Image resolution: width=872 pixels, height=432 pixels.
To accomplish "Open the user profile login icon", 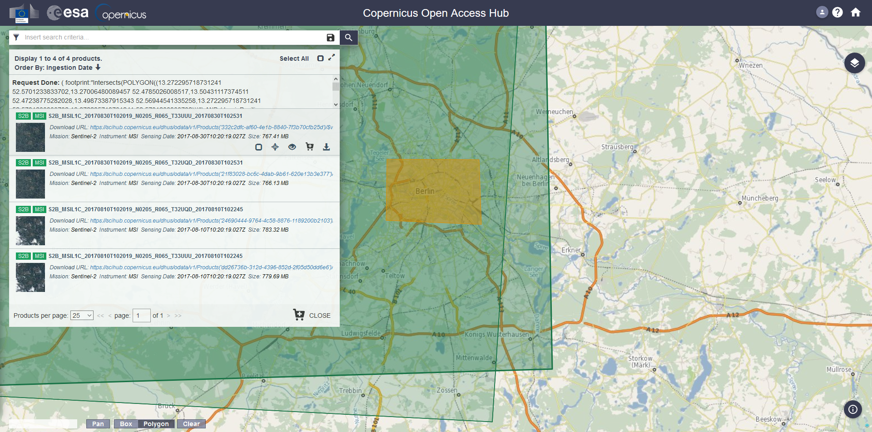I will click(x=822, y=13).
